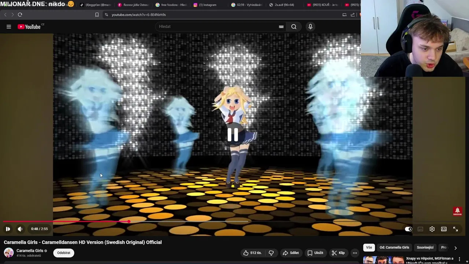Open the on-screen keyboard icon in search
This screenshot has width=469, height=264.
tap(281, 26)
